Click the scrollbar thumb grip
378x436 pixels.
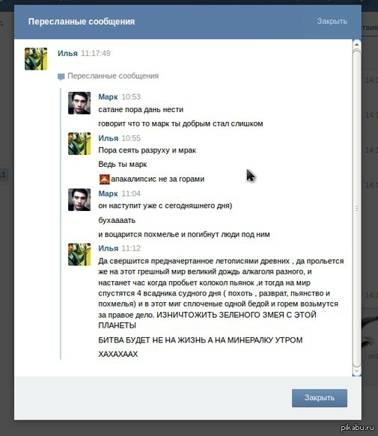point(356,208)
